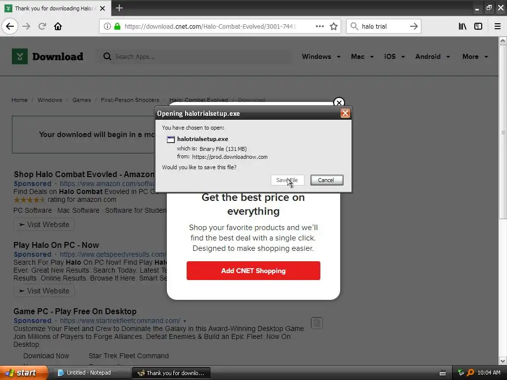This screenshot has height=380, width=507.
Task: Close the CNET Shopping popup X
Action: coord(339,103)
